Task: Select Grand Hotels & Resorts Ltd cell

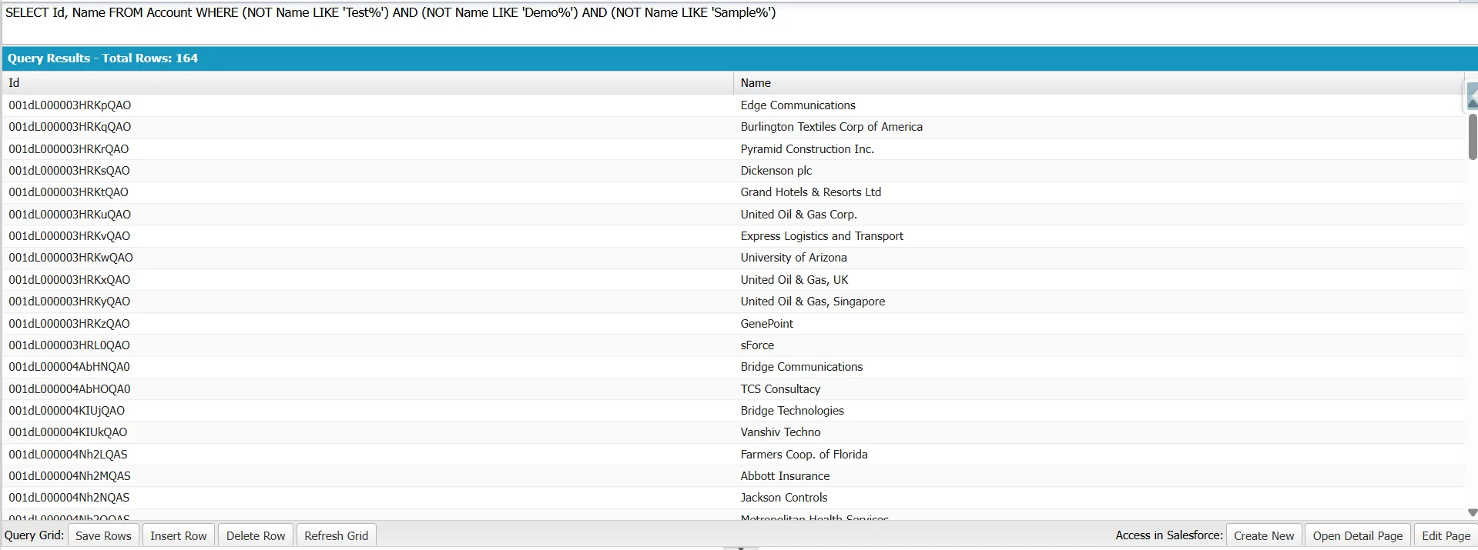Action: [x=1099, y=192]
